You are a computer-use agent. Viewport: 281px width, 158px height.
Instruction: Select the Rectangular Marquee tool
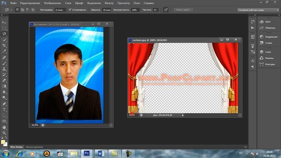pos(4,28)
